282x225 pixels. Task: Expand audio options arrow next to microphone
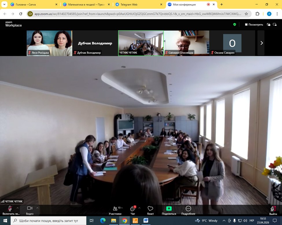18,208
